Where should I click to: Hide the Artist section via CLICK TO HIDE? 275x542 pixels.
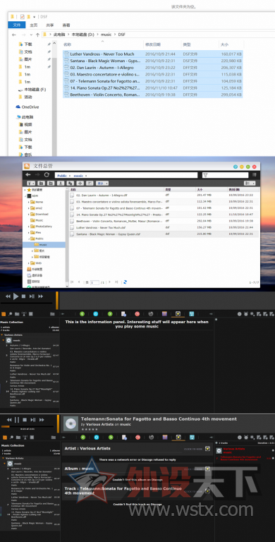click(x=194, y=449)
